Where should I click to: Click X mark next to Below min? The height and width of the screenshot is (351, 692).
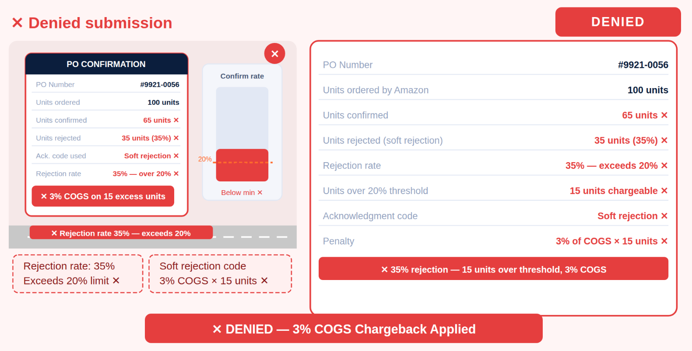point(260,192)
